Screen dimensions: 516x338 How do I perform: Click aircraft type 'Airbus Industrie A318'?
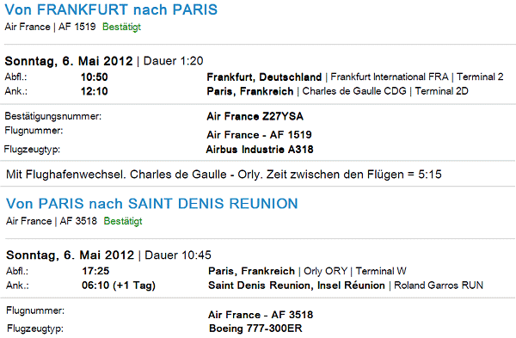point(260,150)
